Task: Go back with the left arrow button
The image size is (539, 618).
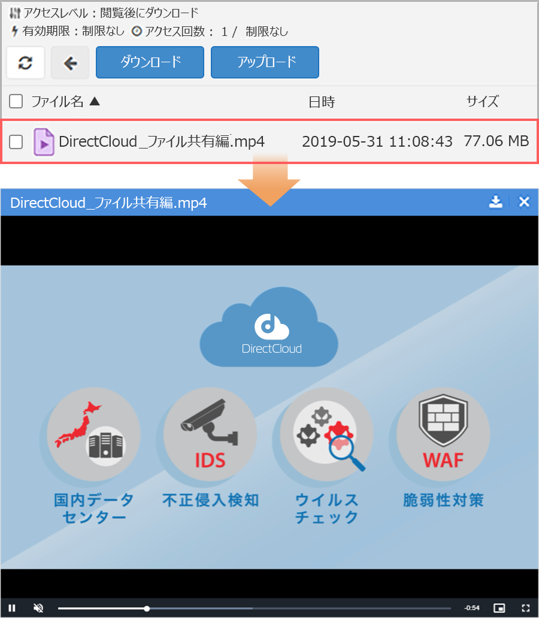Action: 70,63
